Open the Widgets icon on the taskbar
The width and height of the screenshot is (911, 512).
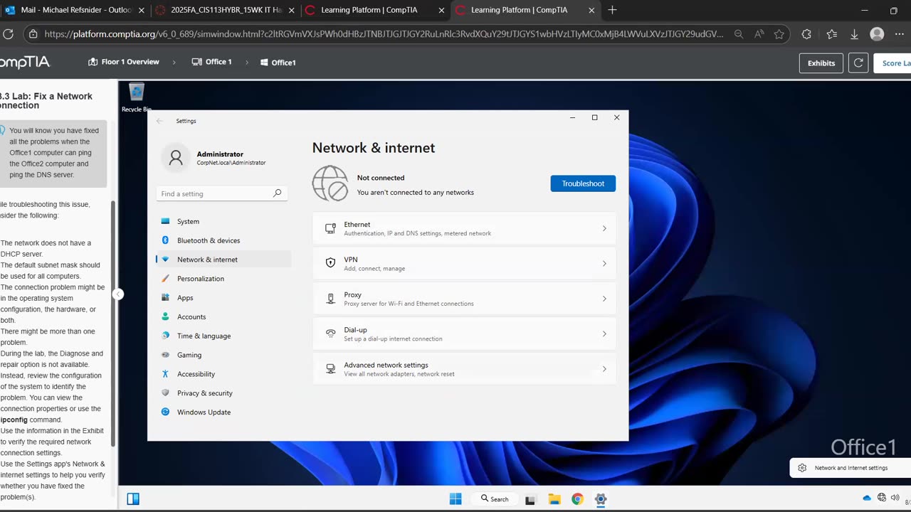pyautogui.click(x=133, y=498)
